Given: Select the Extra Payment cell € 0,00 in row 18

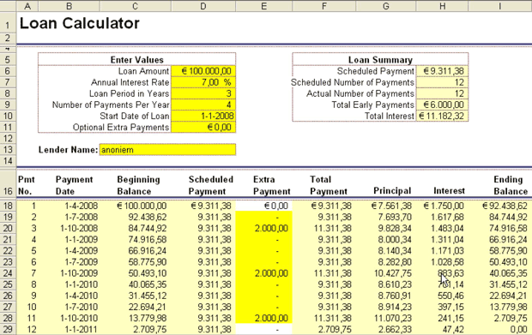Looking at the screenshot, I should point(264,206).
